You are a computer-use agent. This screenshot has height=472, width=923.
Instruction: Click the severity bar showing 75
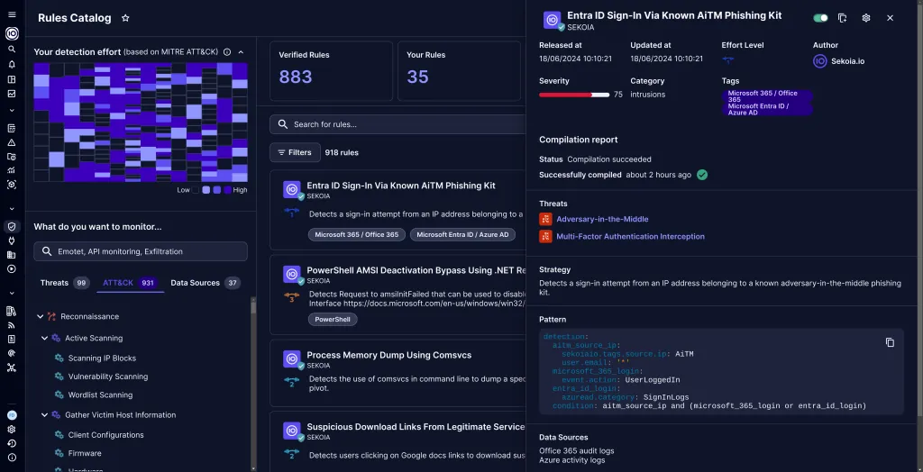[574, 95]
